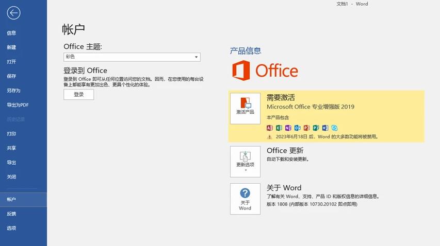
Task: Click the Office 更新 heading
Action: point(285,151)
